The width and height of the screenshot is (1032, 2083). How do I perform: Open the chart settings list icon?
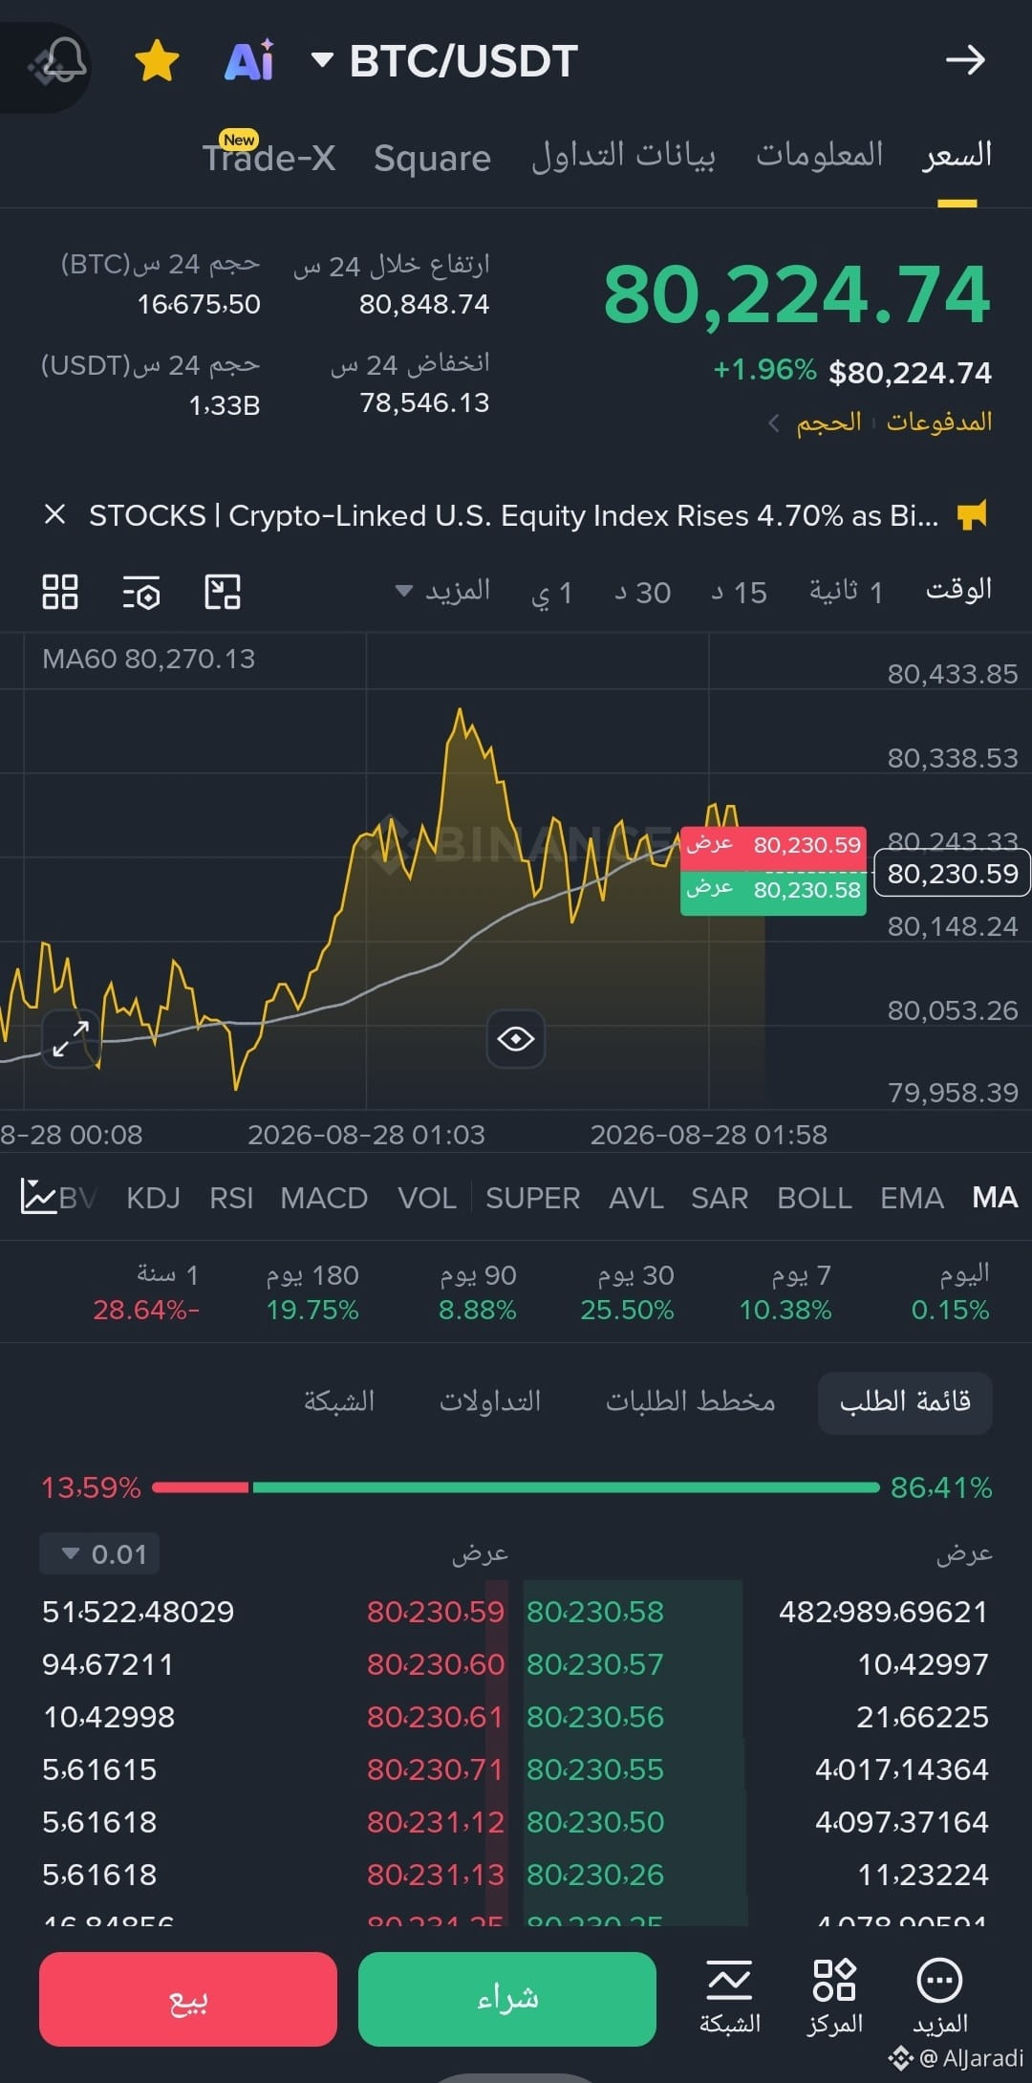(x=141, y=593)
